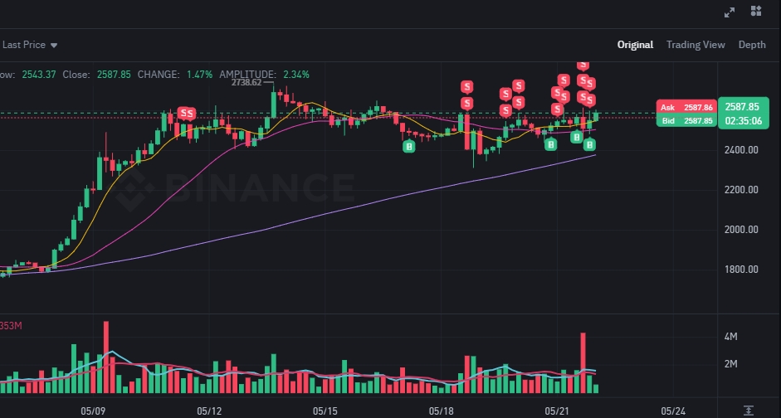Open the Last Price dropdown
The image size is (781, 418).
pyautogui.click(x=30, y=45)
